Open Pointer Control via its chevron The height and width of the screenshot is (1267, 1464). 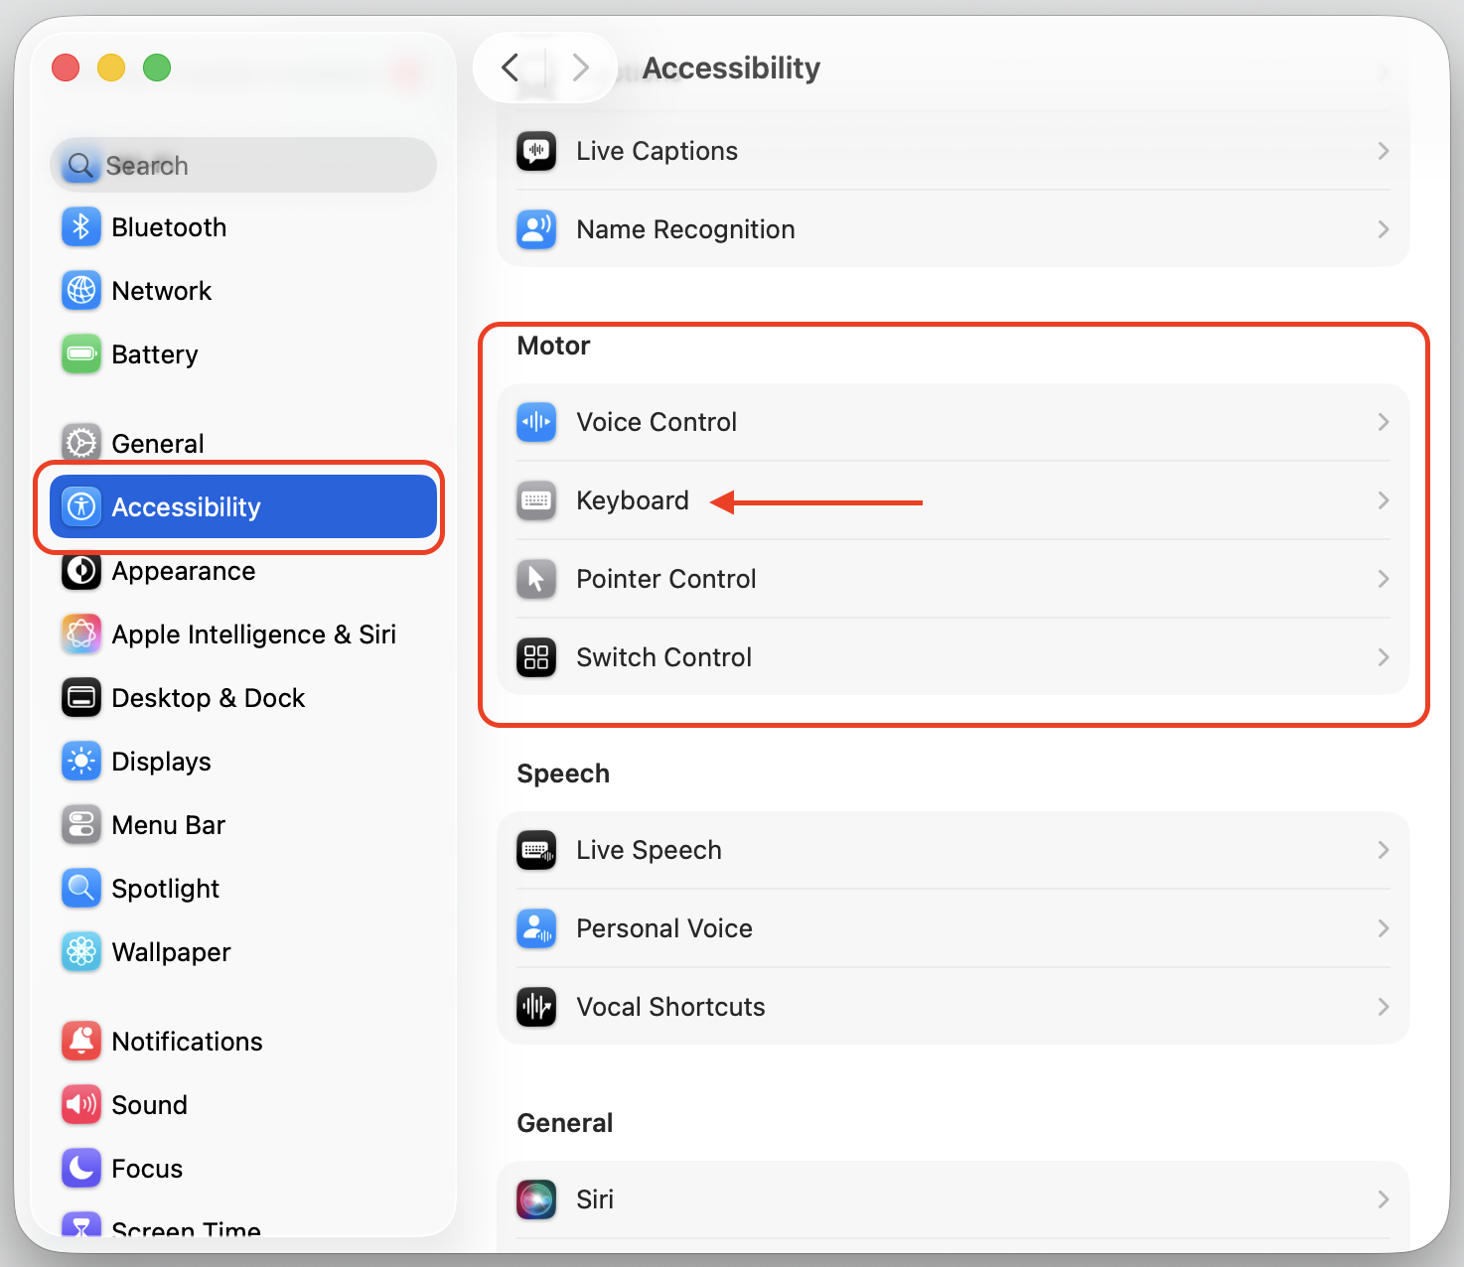(x=1384, y=579)
